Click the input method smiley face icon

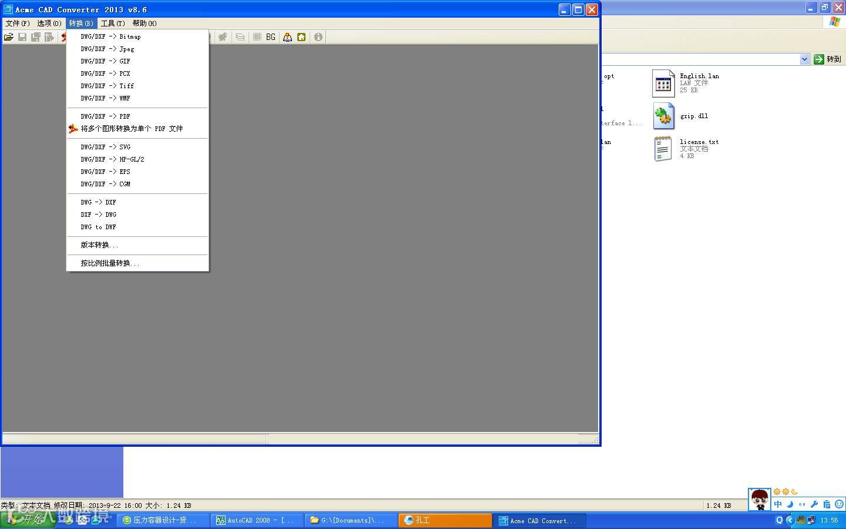(x=840, y=504)
